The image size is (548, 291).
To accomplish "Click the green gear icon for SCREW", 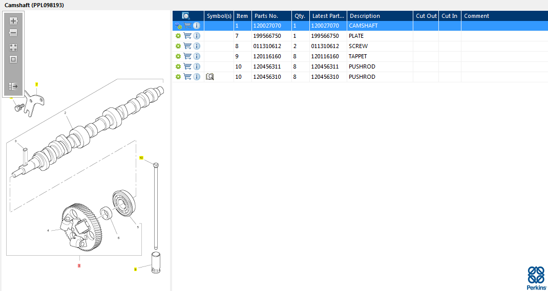I will (x=178, y=46).
